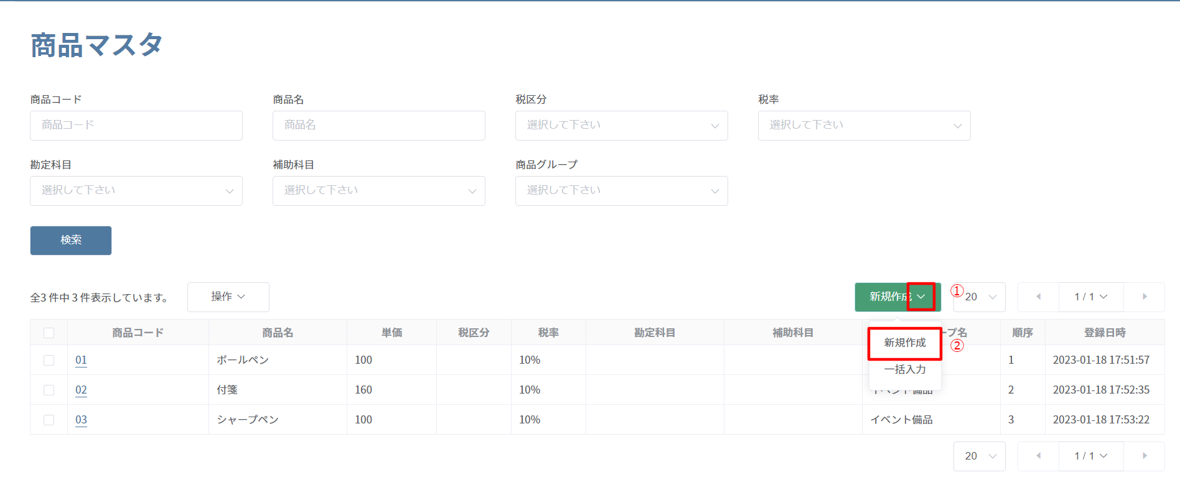
Task: Click the 2023-01-18 17:51:57 timestamp cell
Action: (1105, 360)
